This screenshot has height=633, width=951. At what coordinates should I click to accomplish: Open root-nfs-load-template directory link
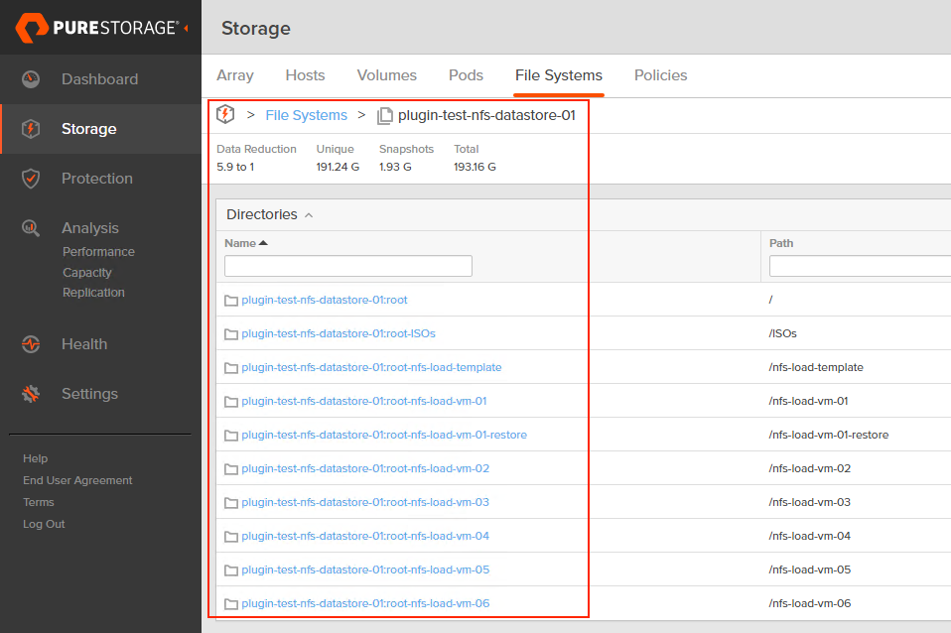point(371,367)
